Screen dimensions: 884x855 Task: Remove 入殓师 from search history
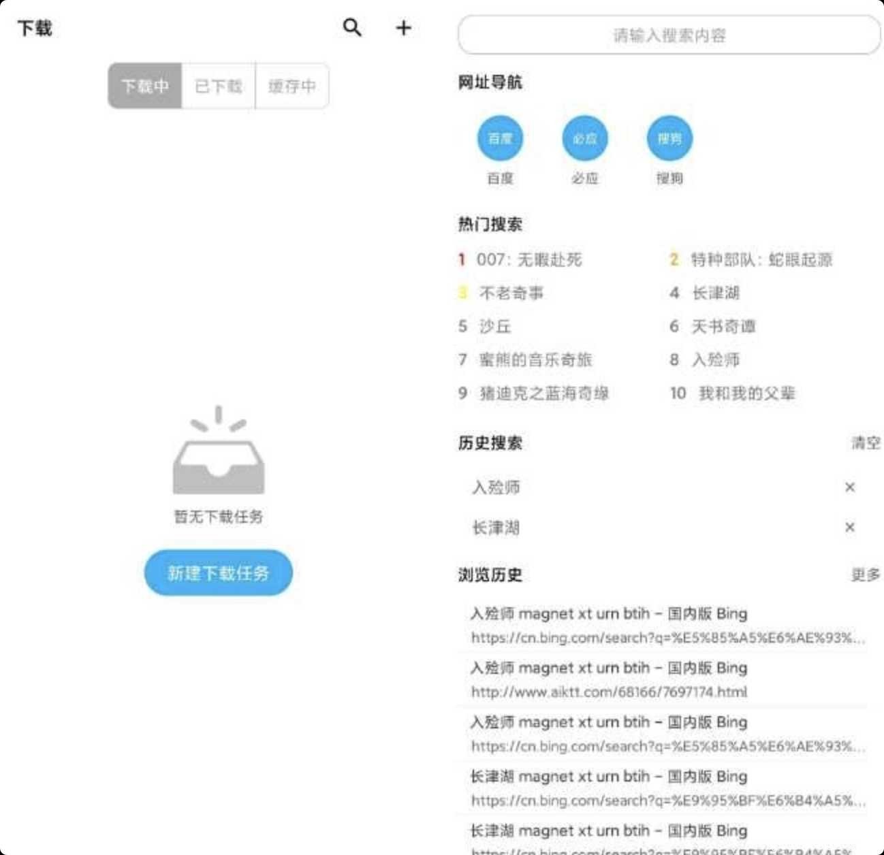coord(849,487)
